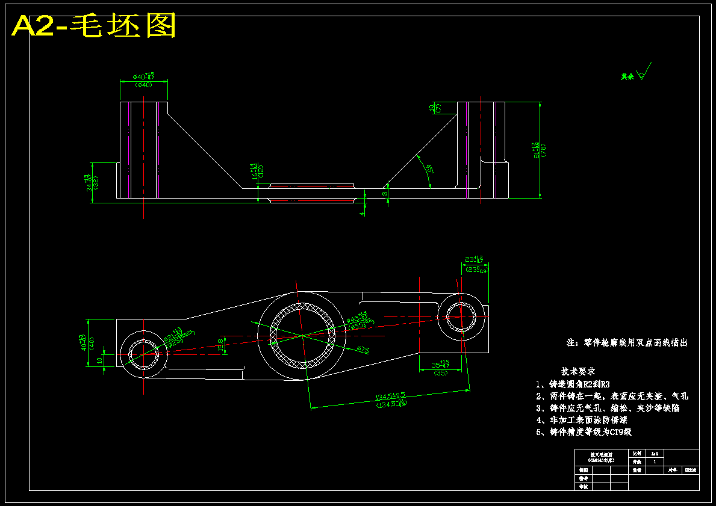Viewport: 716px width, 506px height.
Task: Select the 8 dimension in the side view
Action: click(384, 194)
